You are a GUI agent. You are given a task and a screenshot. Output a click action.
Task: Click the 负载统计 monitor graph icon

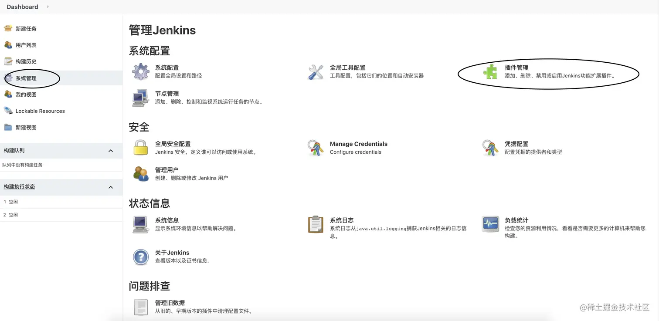pos(490,224)
